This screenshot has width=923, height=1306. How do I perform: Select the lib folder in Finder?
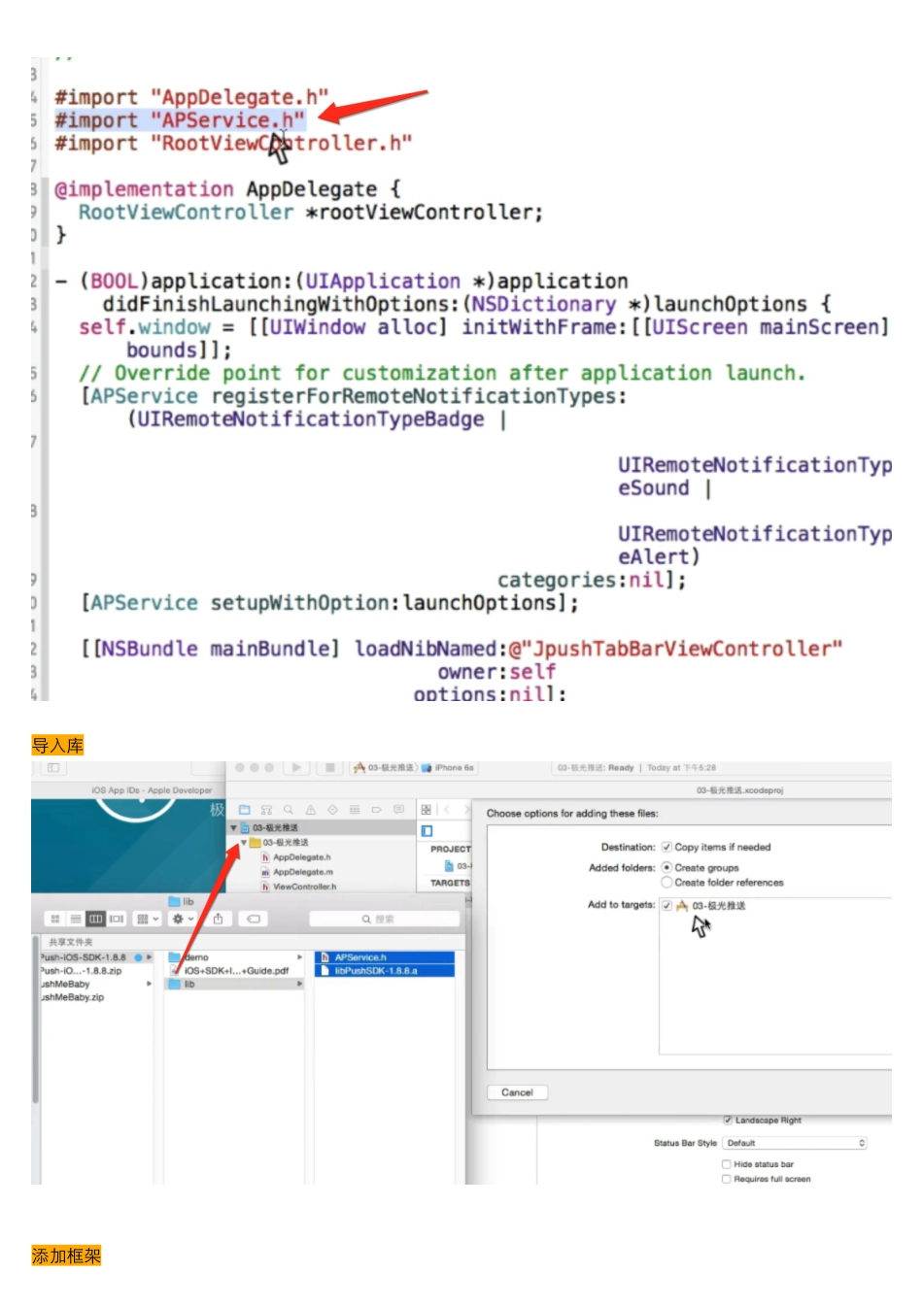tap(189, 984)
